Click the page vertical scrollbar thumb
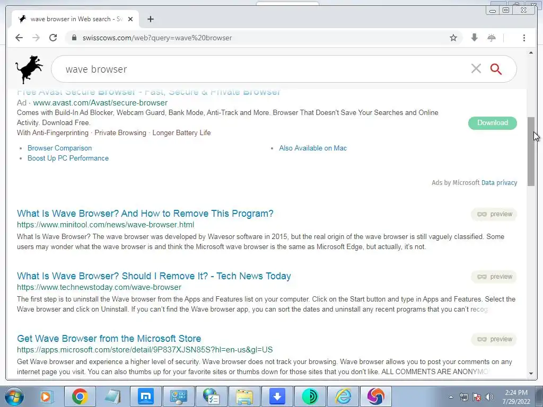The image size is (543, 407). 531,152
